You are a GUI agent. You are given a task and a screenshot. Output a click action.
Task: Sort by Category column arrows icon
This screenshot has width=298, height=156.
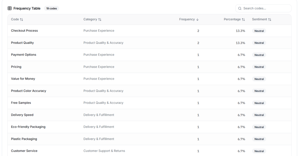[100, 20]
